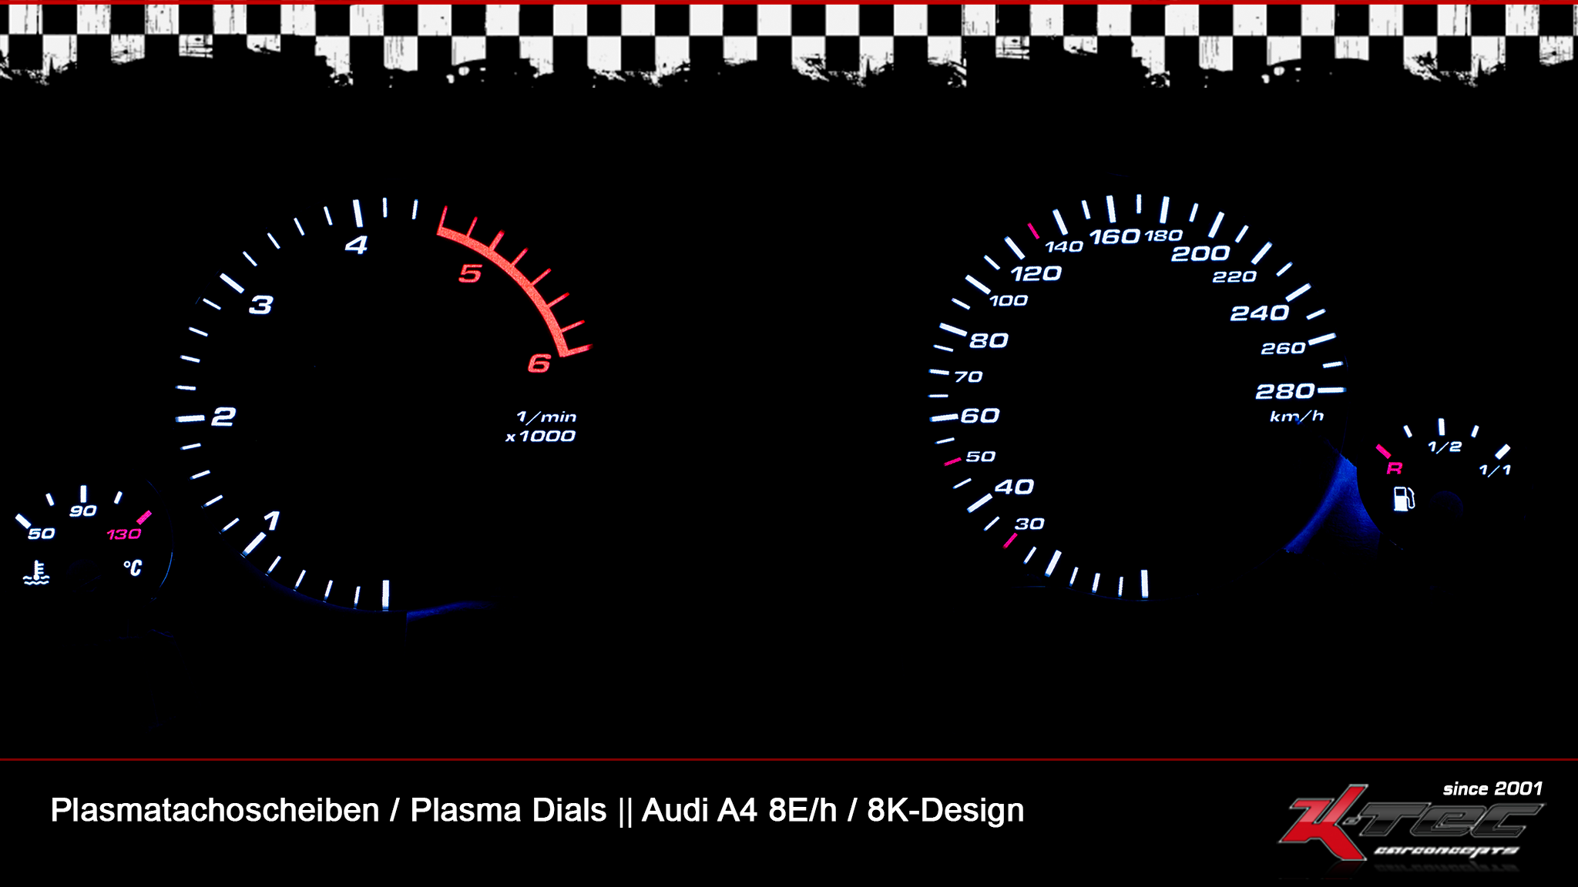
Task: Click the 90 temperature gauge label
Action: coord(83,510)
